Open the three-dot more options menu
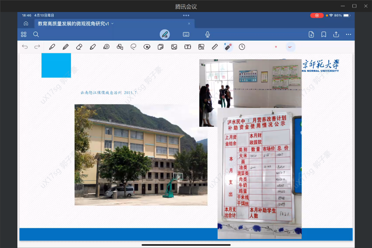The width and height of the screenshot is (372, 248). coord(349,34)
